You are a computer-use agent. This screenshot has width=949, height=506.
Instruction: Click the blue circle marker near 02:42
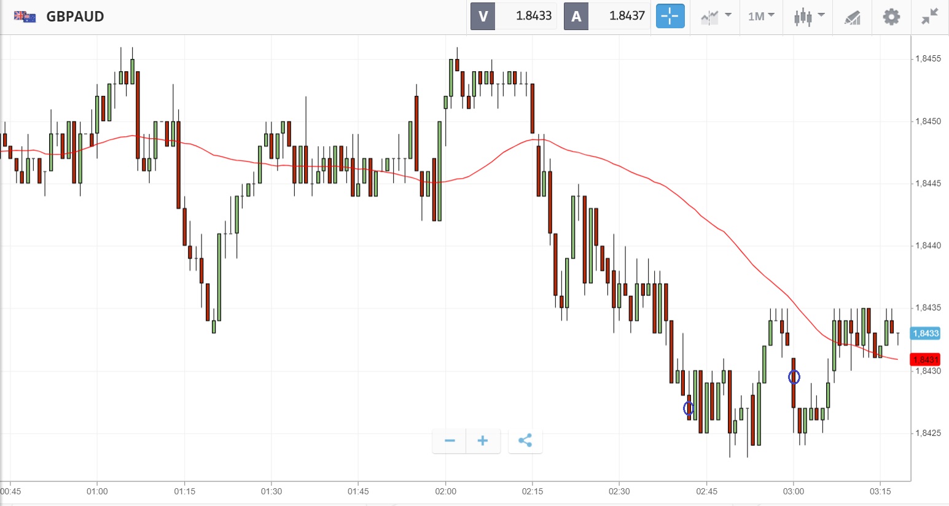(x=689, y=408)
